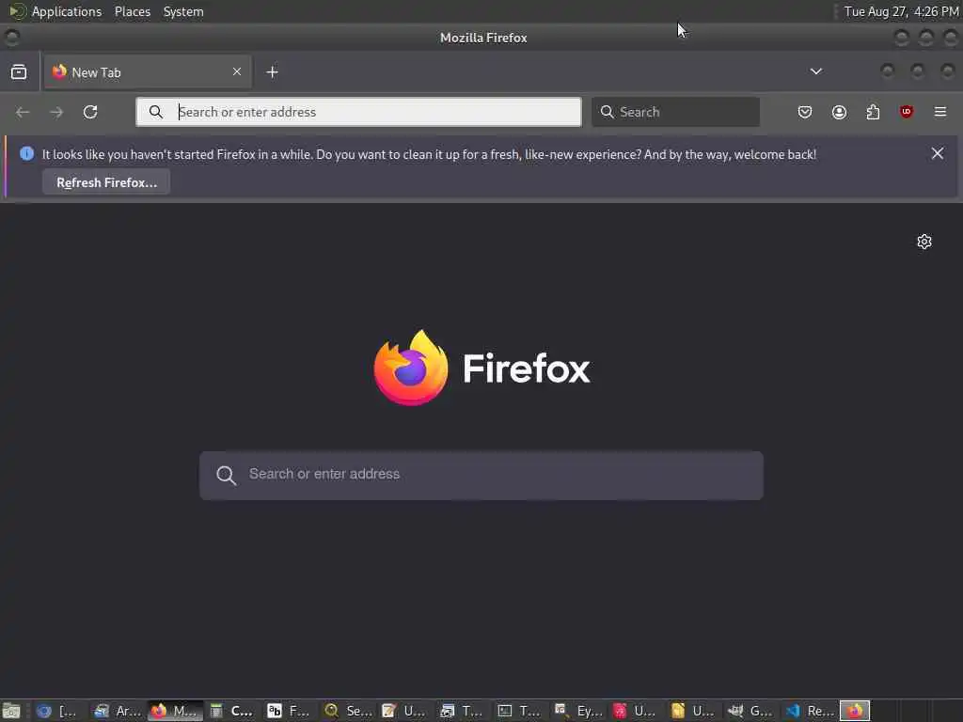
Task: Open new tab personalize gear icon
Action: pos(924,242)
